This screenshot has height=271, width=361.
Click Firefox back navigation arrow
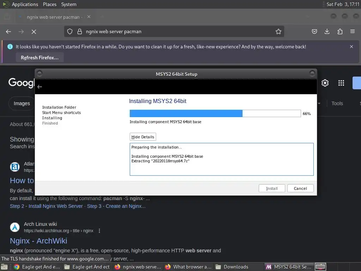[8, 31]
